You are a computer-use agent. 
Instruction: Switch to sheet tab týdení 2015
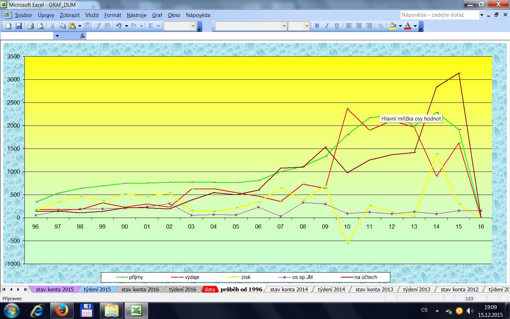point(97,290)
